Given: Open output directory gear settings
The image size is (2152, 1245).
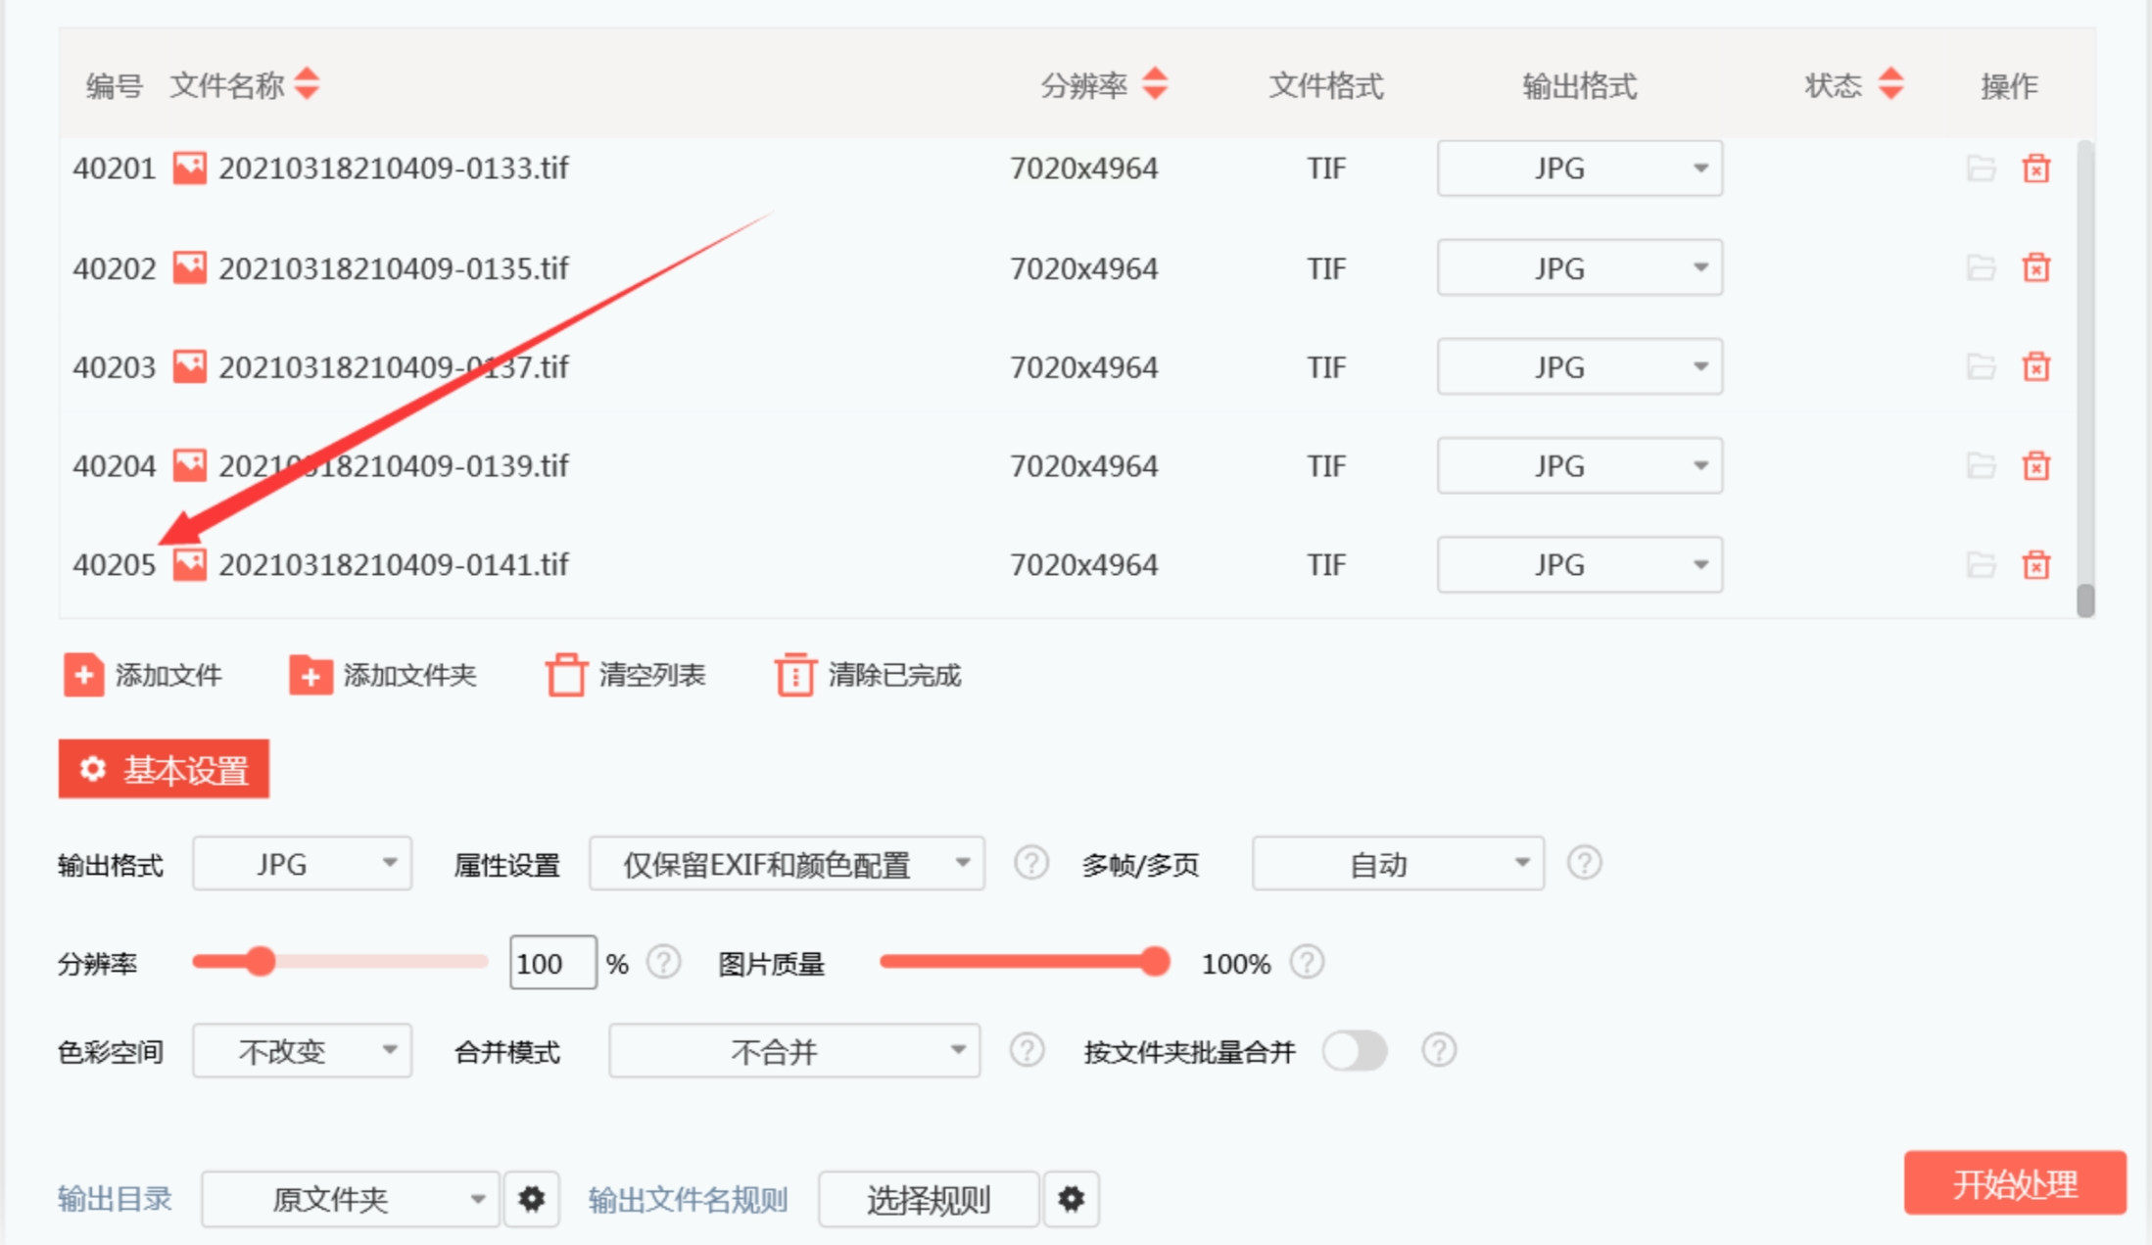Looking at the screenshot, I should [531, 1198].
